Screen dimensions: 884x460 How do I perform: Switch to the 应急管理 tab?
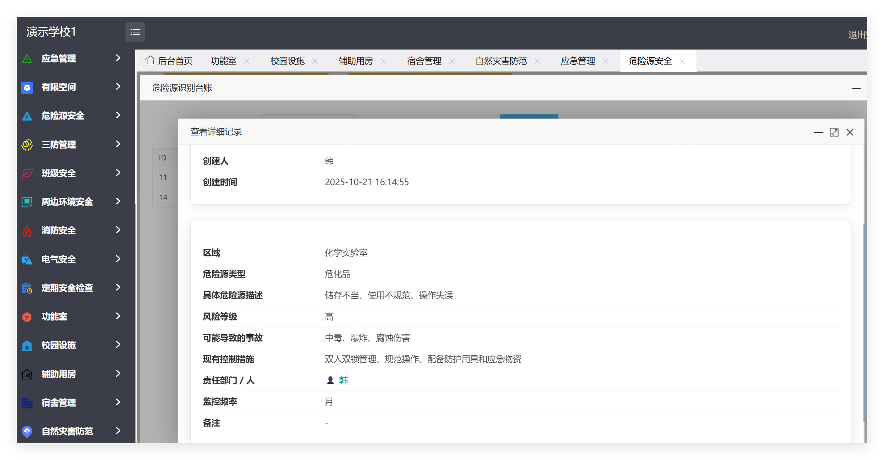pyautogui.click(x=578, y=60)
